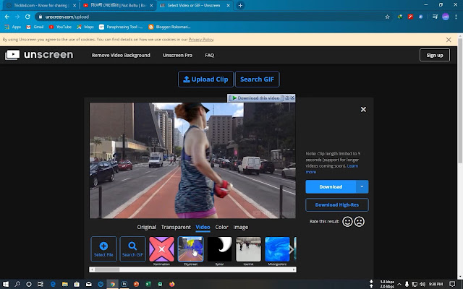Viewport: 463px width, 289px height.
Task: Click the horizontal scrollbar right arrow
Action: [x=294, y=269]
